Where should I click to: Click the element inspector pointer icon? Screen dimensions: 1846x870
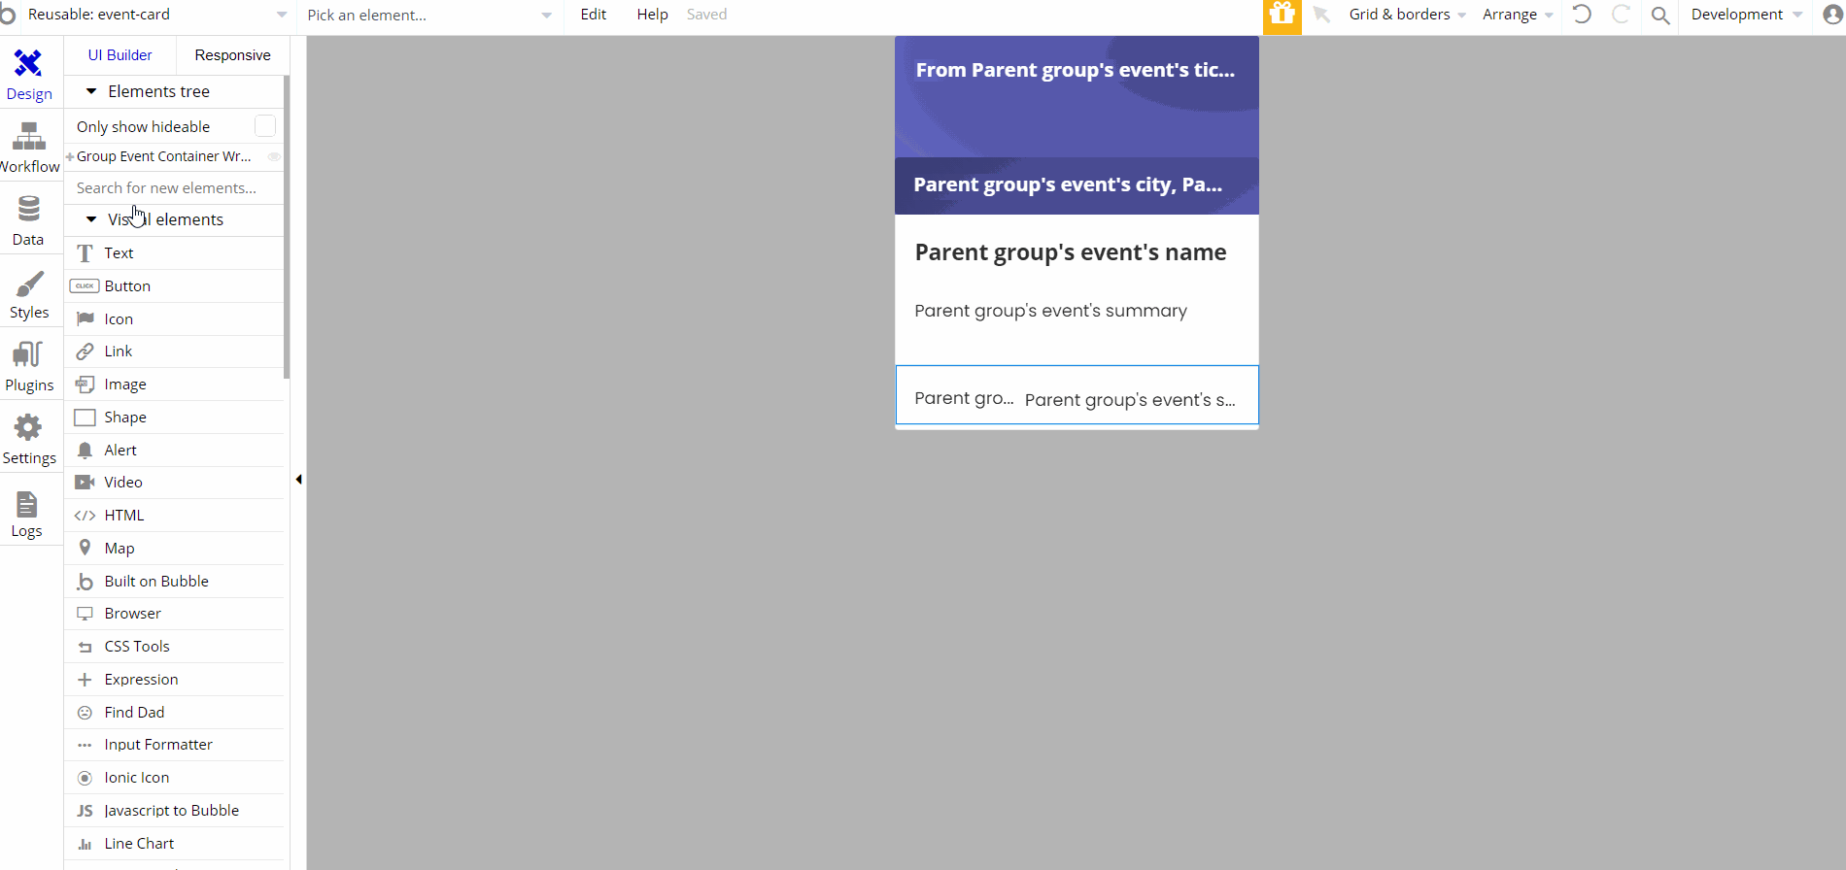click(x=1321, y=15)
